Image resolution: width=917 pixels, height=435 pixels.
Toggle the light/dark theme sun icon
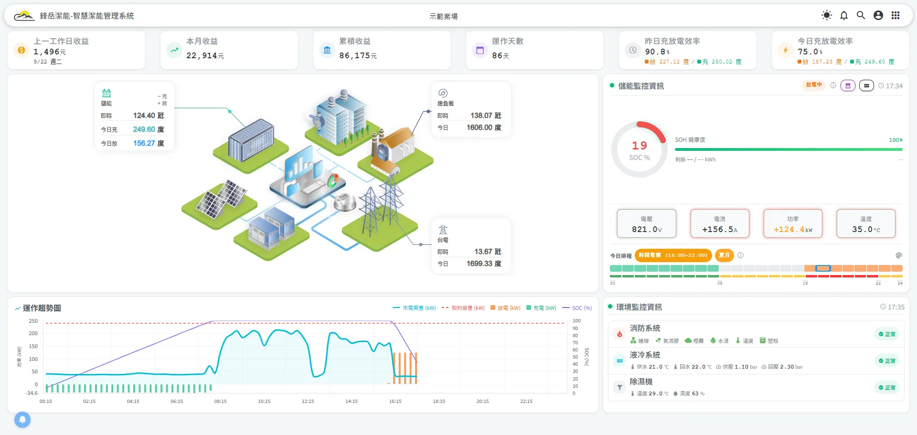point(826,15)
